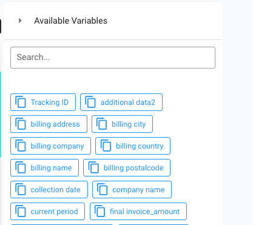
Task: Click copy icon beside billing postalcode
Action: point(93,167)
